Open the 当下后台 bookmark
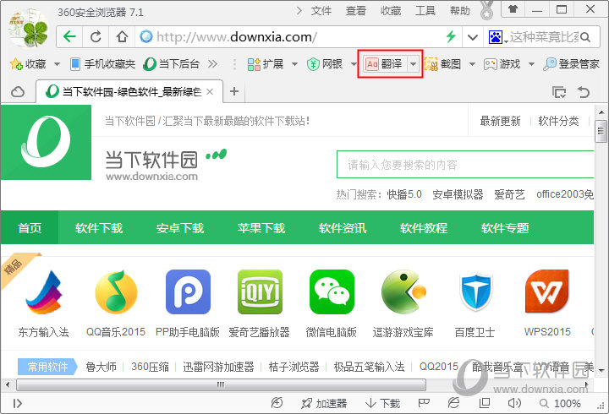The width and height of the screenshot is (609, 414). click(x=171, y=63)
